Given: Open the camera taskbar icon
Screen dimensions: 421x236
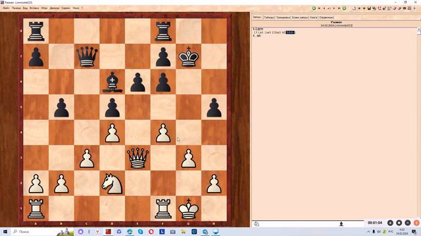Looking at the screenshot, I should tap(172, 231).
